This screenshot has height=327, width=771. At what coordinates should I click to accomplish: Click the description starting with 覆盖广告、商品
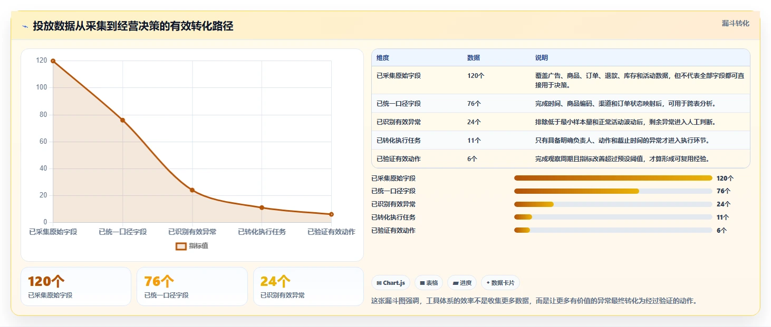click(640, 80)
